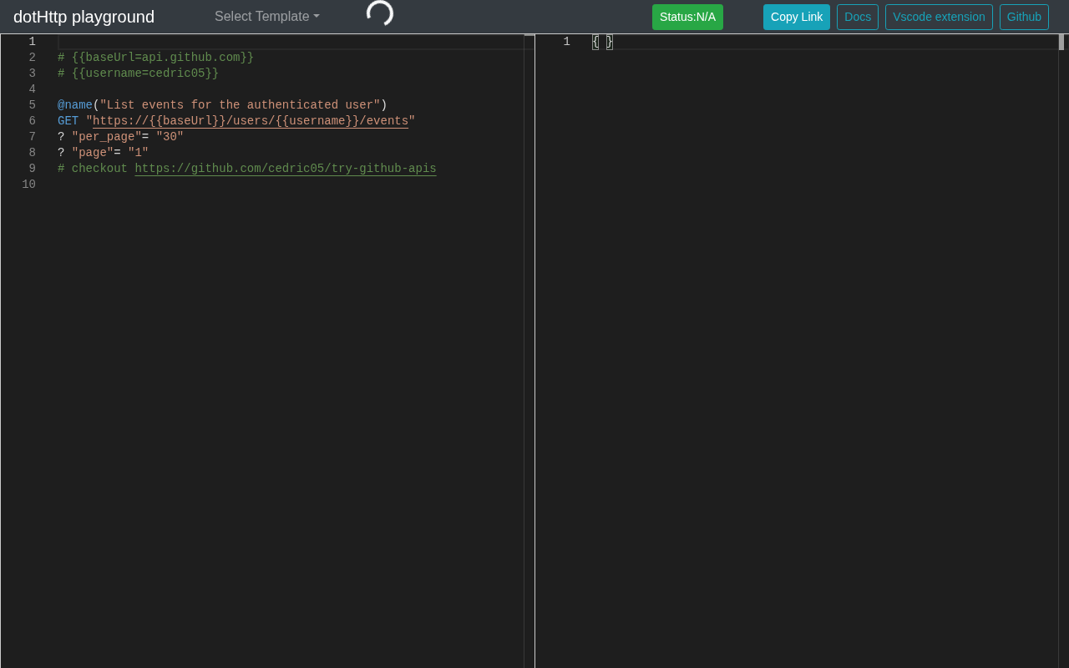1069x668 pixels.
Task: Click the GET method keyword
Action: [68, 121]
